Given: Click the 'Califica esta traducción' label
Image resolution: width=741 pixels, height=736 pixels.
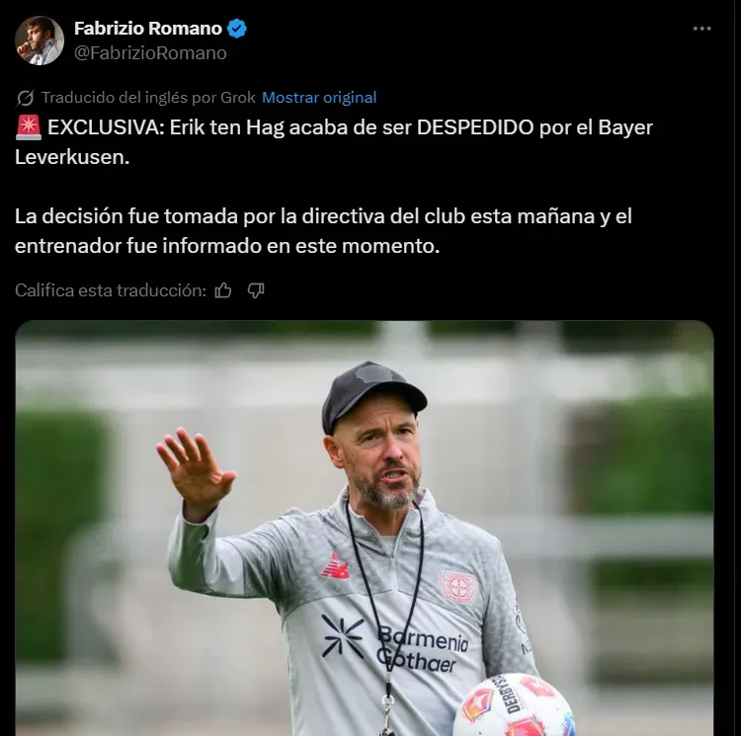Looking at the screenshot, I should point(111,290).
